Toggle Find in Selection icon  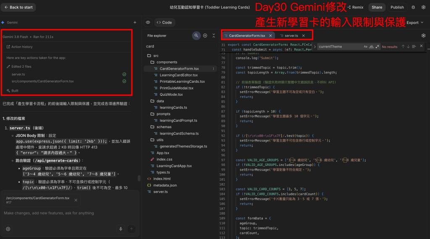(x=414, y=47)
